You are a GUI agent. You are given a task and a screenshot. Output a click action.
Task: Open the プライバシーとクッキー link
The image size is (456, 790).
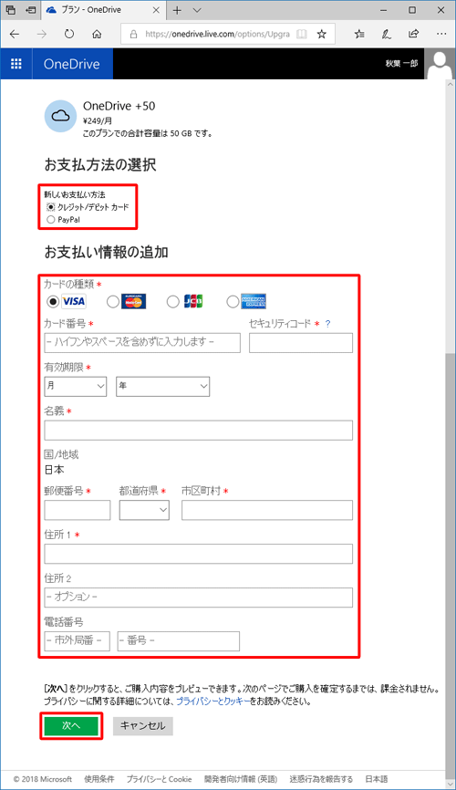pyautogui.click(x=213, y=702)
